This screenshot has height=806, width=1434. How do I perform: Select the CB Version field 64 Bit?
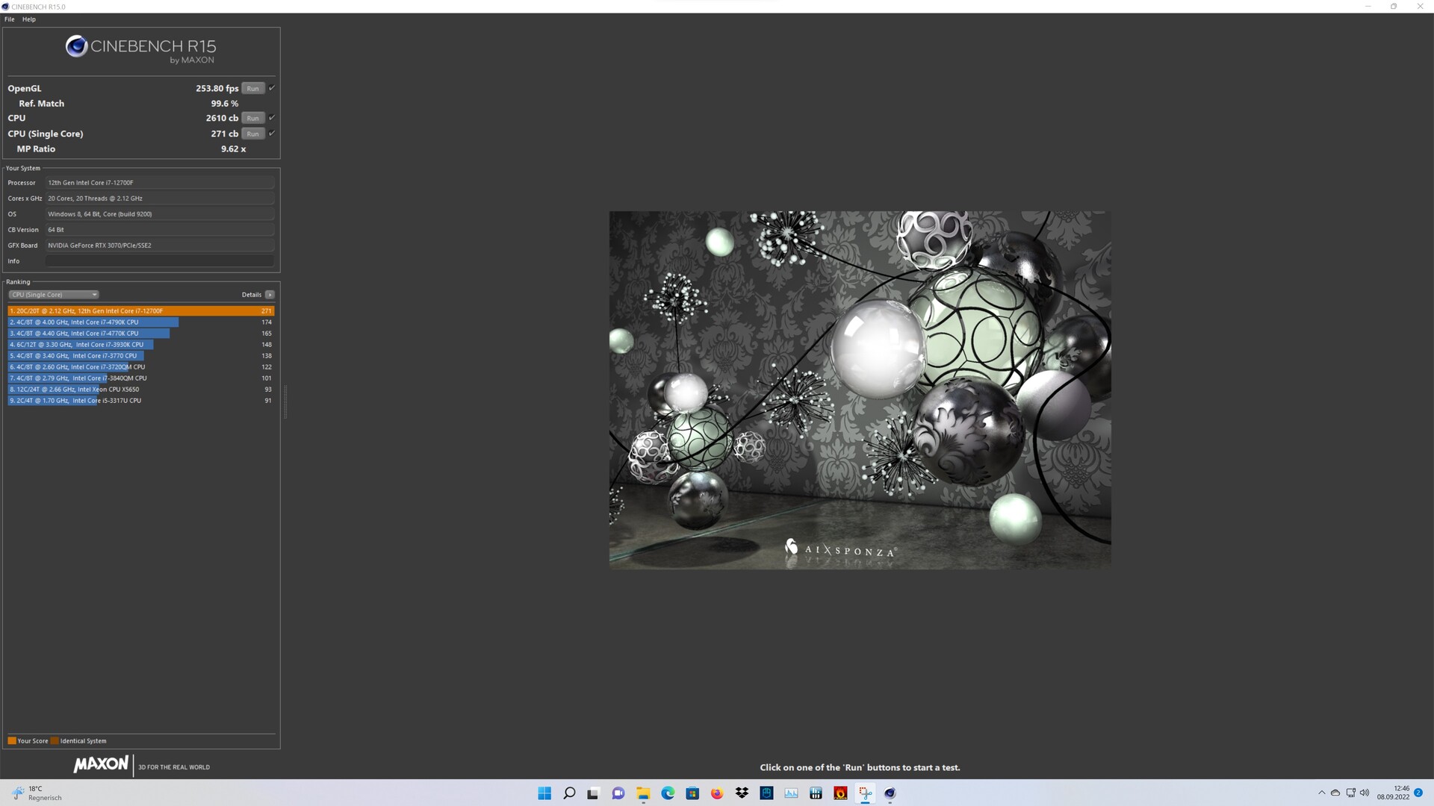coord(160,230)
